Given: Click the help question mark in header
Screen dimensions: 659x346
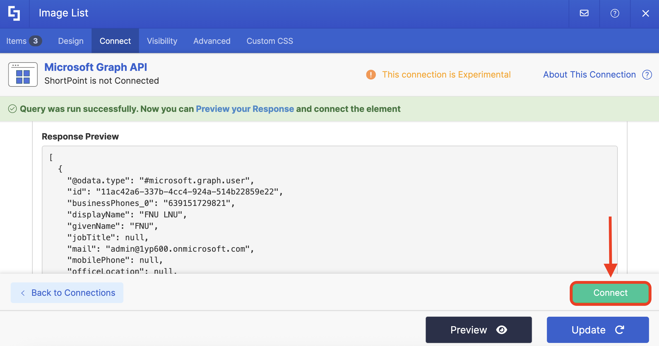Looking at the screenshot, I should pos(615,13).
